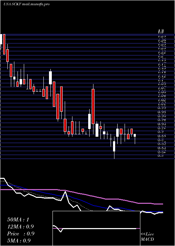Click the 1.17 price axis label
Screen dimensions: 175x246
(162, 64)
